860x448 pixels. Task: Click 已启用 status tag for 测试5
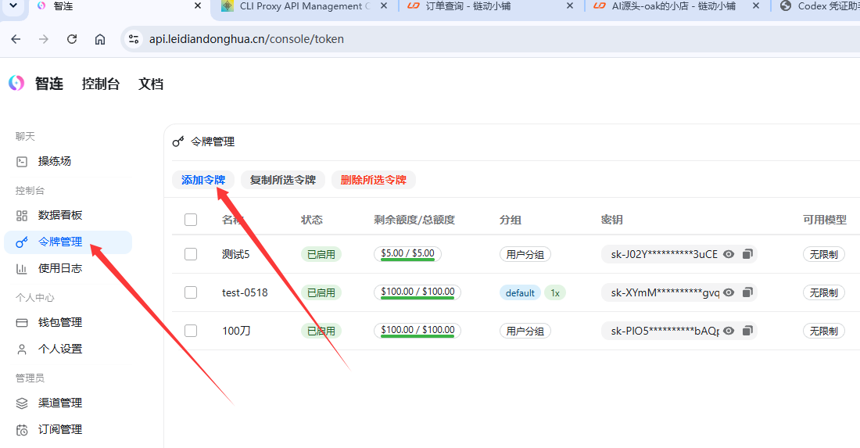point(321,254)
